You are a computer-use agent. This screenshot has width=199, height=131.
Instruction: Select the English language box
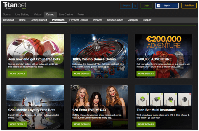tap(126, 6)
